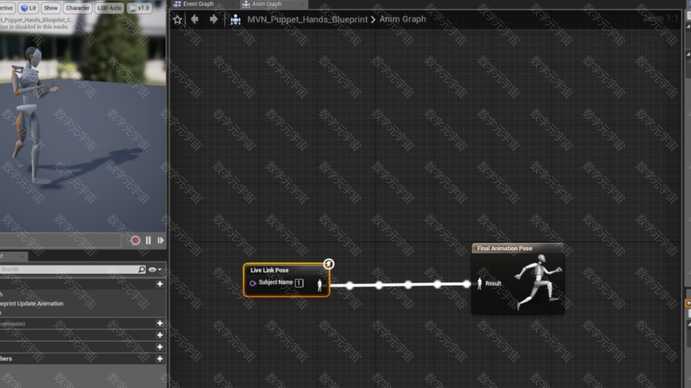Add a new graph with the top plus button
Screen dimensions: 691x388
pos(160,284)
